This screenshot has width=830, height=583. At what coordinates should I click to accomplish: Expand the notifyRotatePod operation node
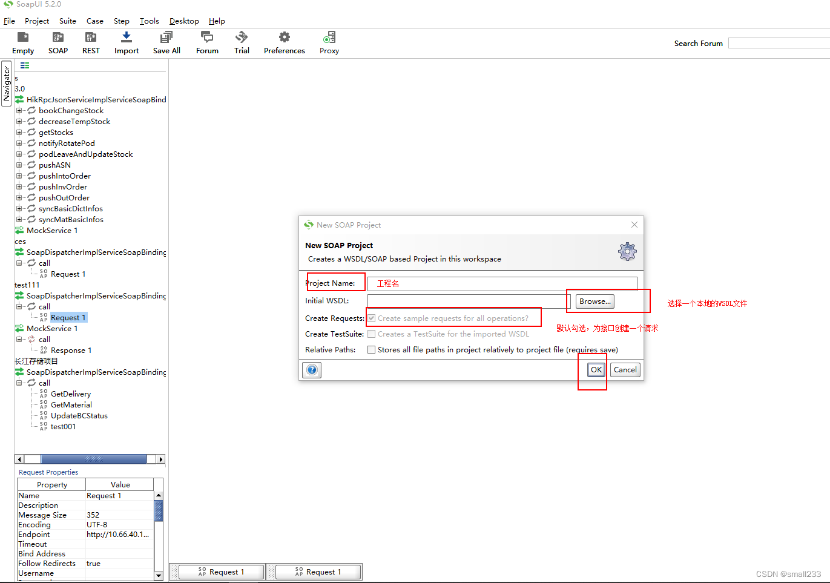pyautogui.click(x=19, y=143)
